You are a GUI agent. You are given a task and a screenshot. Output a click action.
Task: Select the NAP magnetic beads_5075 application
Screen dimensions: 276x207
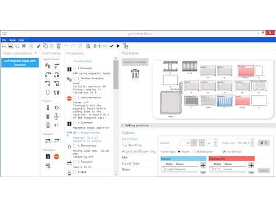(20, 63)
